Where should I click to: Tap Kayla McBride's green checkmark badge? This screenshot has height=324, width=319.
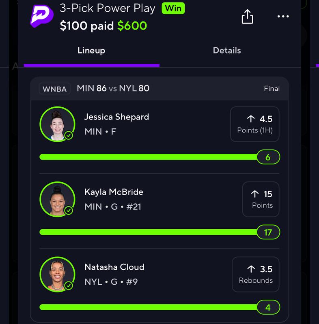tap(69, 211)
